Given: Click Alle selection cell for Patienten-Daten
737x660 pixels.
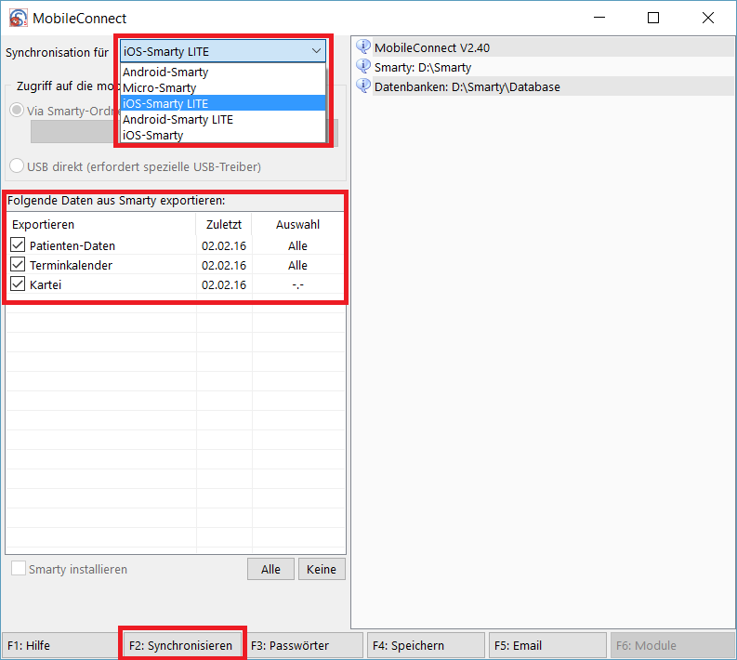Looking at the screenshot, I should (x=298, y=245).
